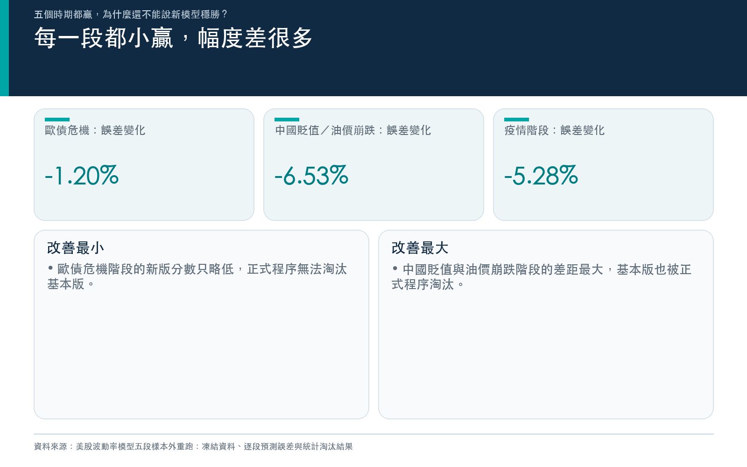Select the -6.53% value
Viewport: 747px width, 467px height.
tap(311, 176)
